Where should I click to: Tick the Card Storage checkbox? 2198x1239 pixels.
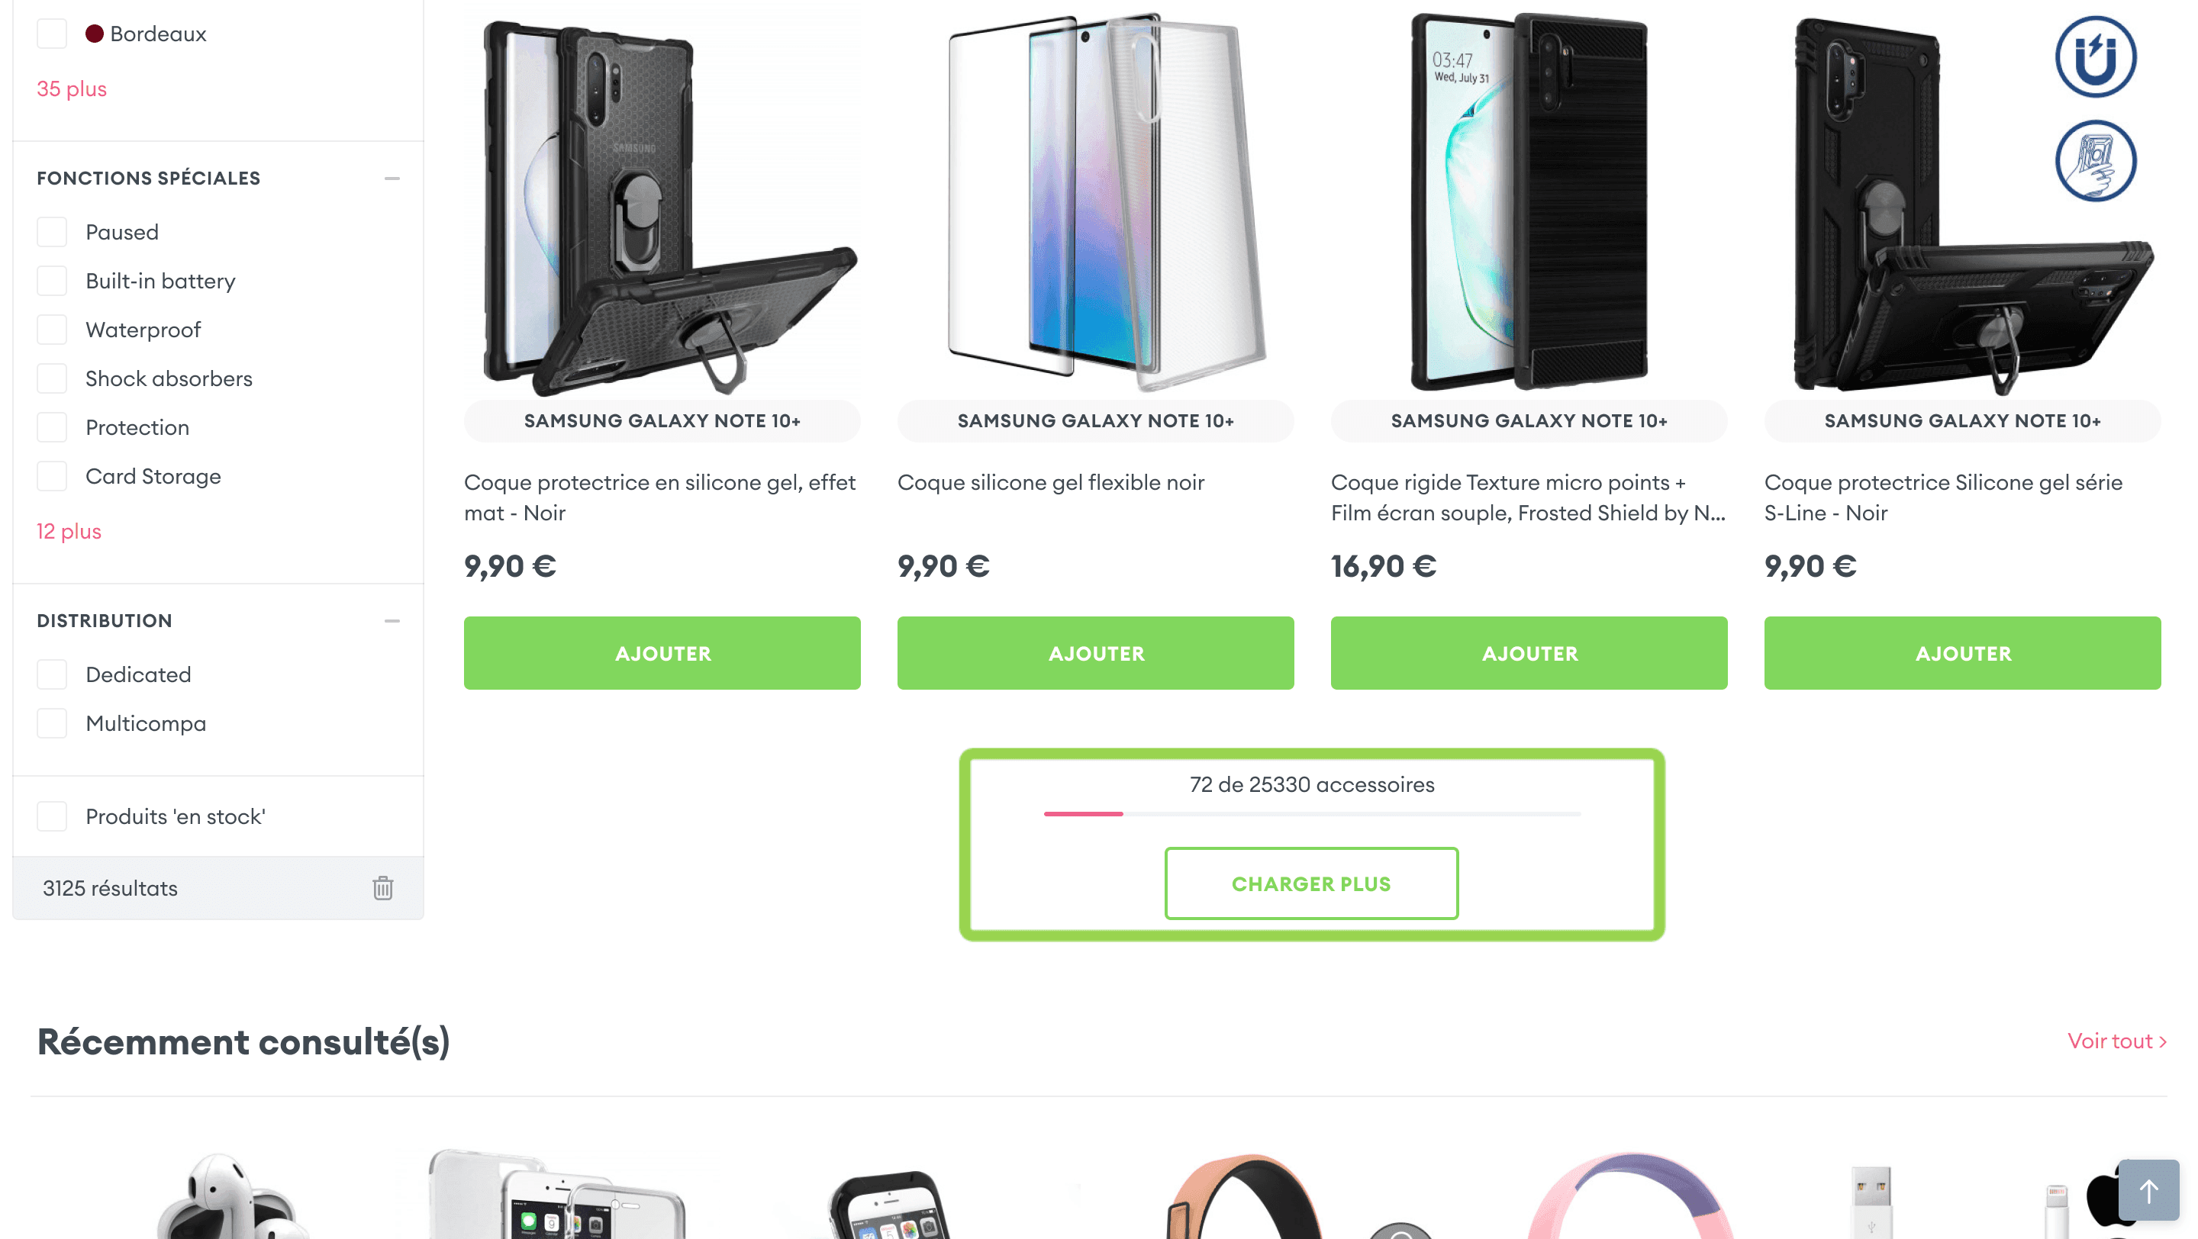(52, 476)
